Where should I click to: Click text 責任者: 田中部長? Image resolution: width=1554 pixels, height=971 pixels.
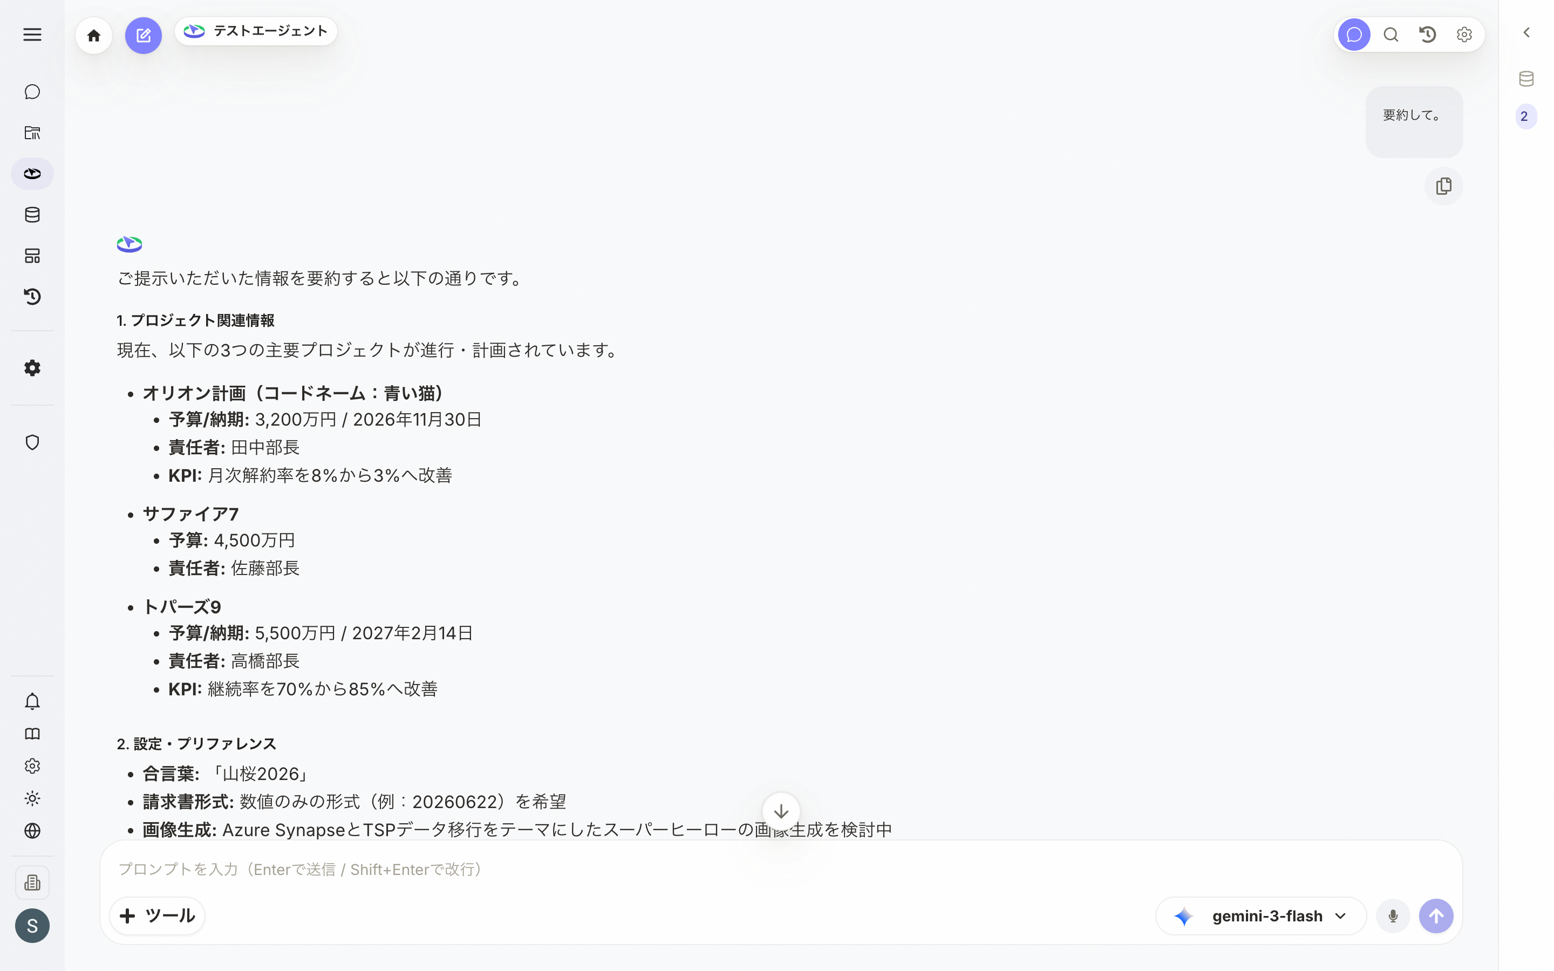[x=234, y=447]
